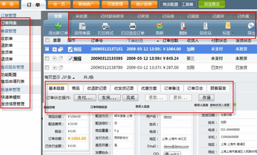The image size is (257, 155).
Task: Open 打印样式 printer icon
Action: [106, 26]
